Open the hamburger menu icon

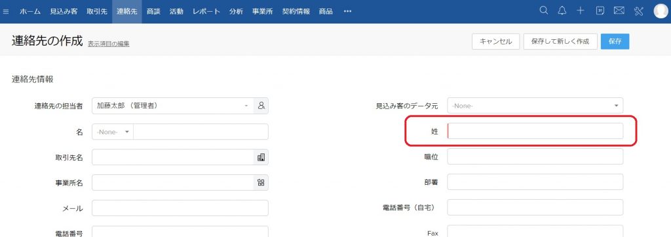point(6,12)
